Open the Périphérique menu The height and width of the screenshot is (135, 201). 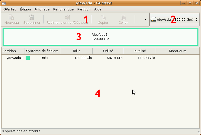tap(64, 9)
